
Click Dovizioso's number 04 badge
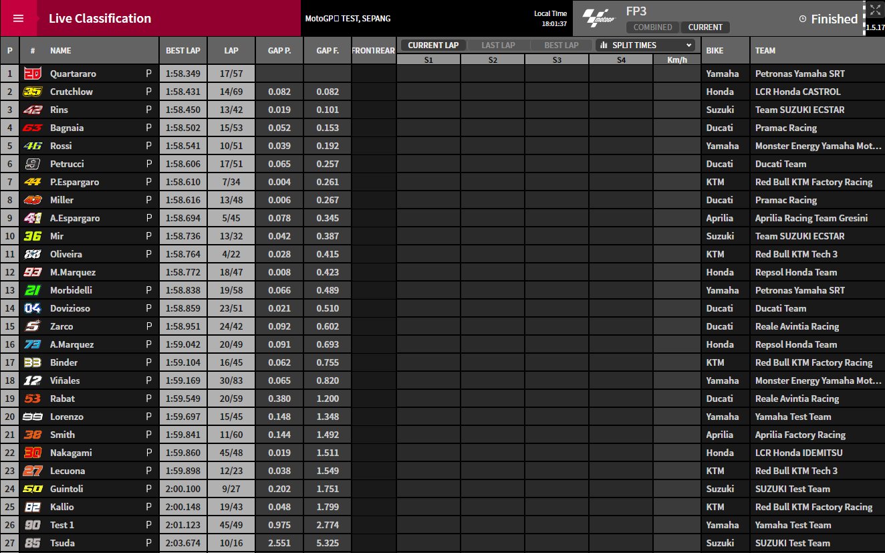point(32,308)
